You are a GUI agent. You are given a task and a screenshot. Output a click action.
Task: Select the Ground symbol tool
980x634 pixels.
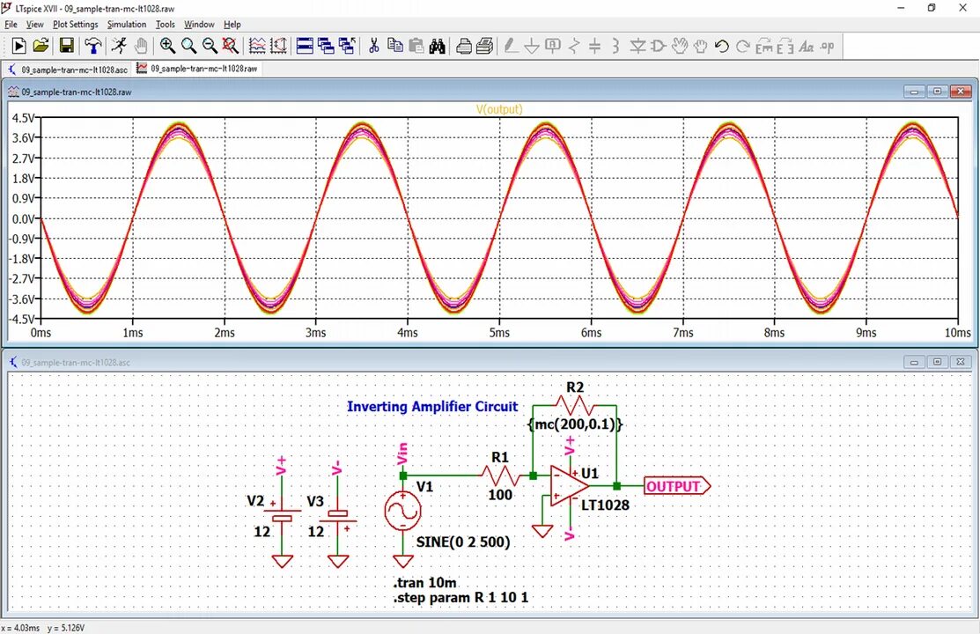coord(532,46)
